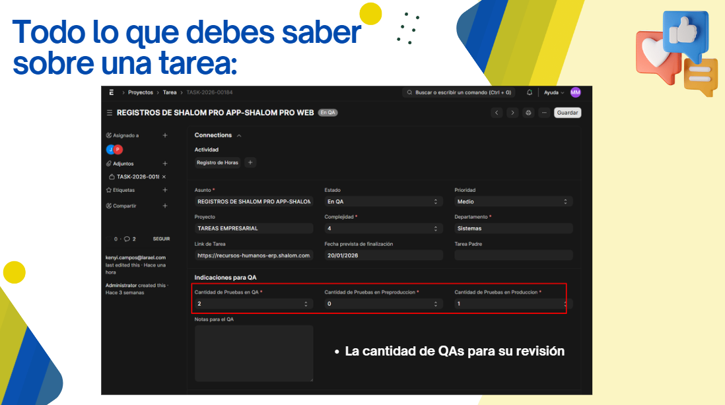Image resolution: width=725 pixels, height=405 pixels.
Task: Collapse the Connections section
Action: 238,135
